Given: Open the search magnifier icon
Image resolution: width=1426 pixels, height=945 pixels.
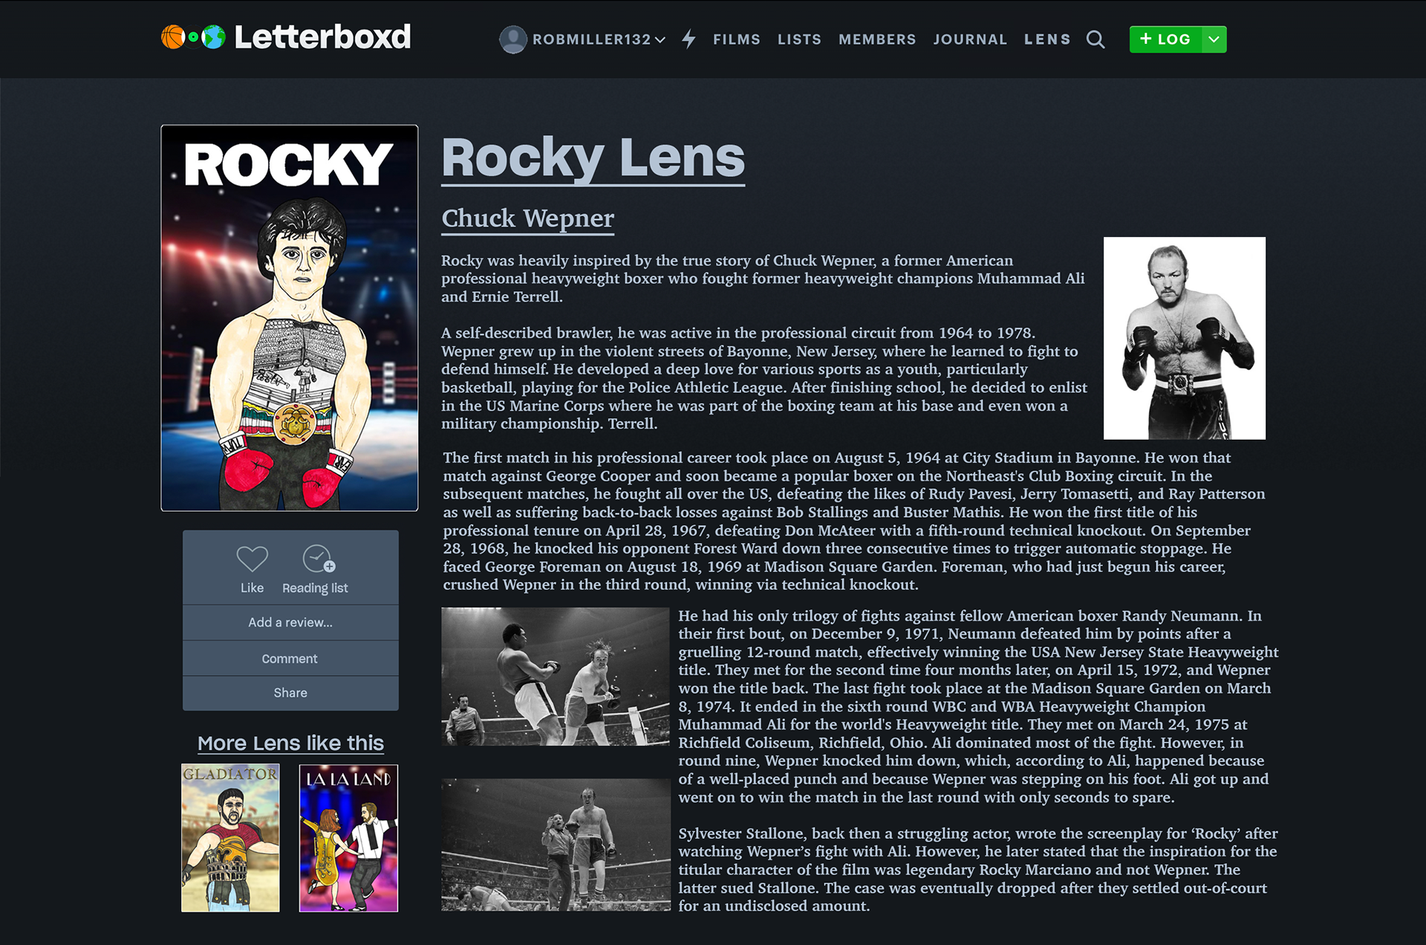Looking at the screenshot, I should [1095, 39].
